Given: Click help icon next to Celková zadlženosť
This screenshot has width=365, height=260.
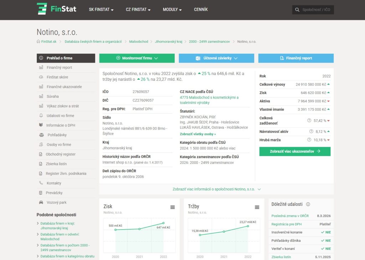Looking at the screenshot, I should pos(309,121).
